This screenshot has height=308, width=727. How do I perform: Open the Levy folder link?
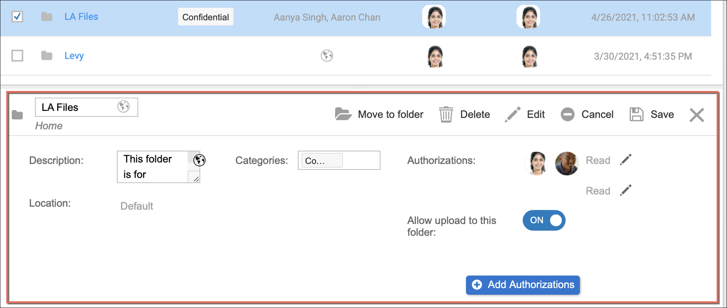point(74,56)
